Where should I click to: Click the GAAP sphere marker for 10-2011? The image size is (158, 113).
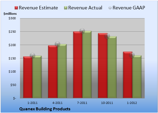click(x=107, y=36)
